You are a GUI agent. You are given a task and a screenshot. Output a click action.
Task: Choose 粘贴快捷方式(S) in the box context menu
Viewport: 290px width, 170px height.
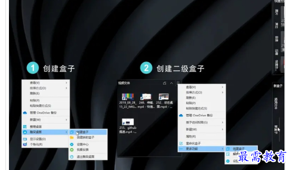pyautogui.click(x=202, y=108)
